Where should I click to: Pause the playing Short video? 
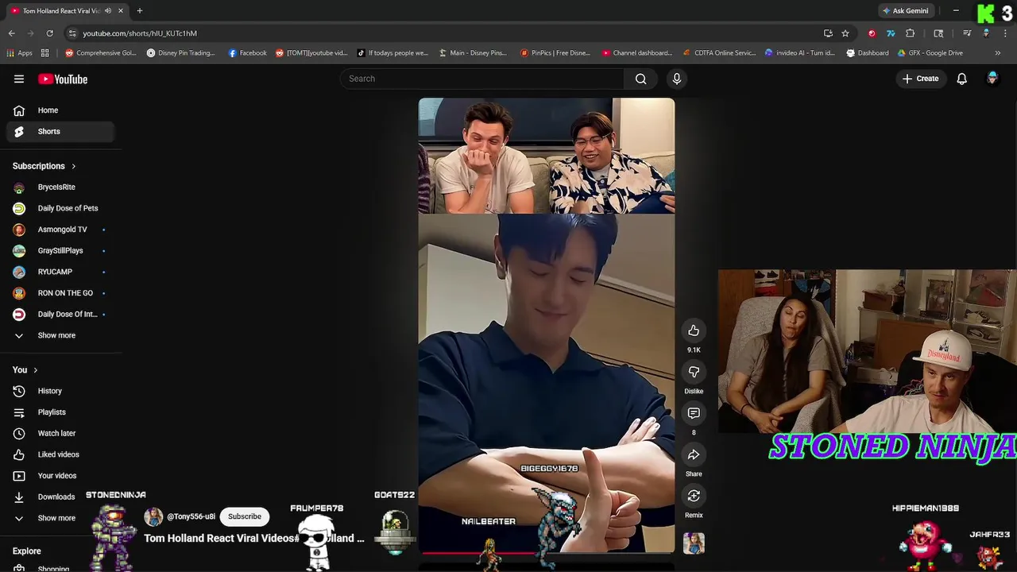point(547,326)
